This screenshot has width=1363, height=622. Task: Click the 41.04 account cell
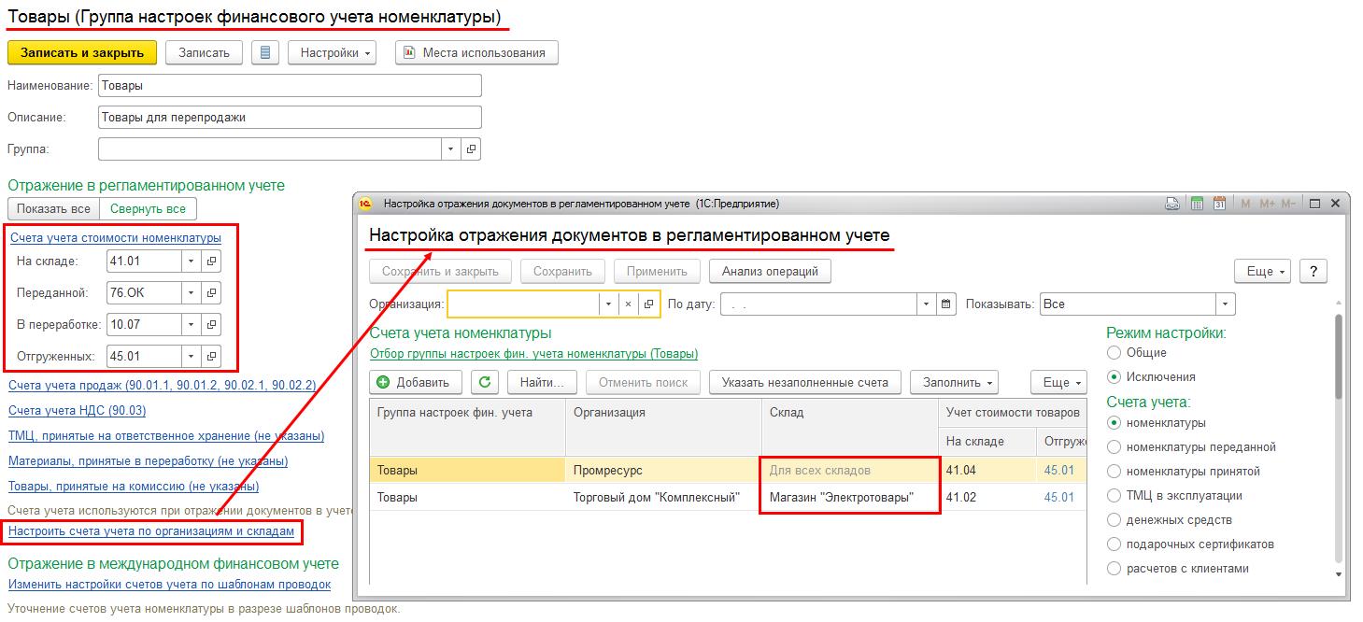tap(987, 471)
